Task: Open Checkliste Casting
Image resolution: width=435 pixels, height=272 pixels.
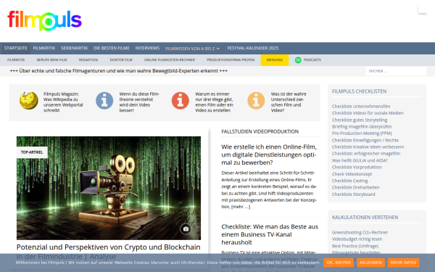Action: 350,181
